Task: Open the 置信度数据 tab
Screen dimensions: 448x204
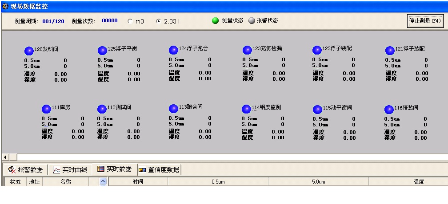Action: tap(160, 170)
